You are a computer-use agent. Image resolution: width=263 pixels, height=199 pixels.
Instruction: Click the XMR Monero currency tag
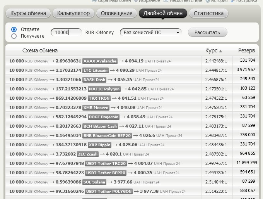pyautogui.click(x=96, y=107)
